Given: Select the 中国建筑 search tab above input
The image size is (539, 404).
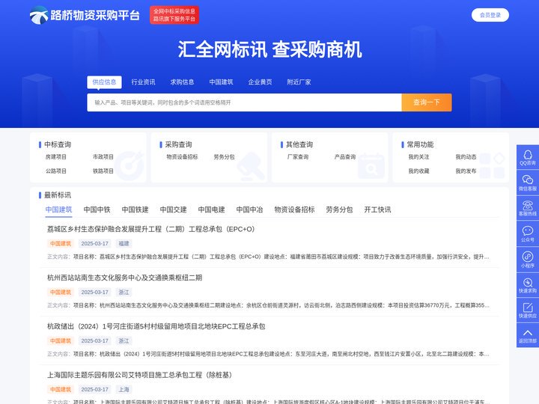Looking at the screenshot, I should tap(221, 82).
